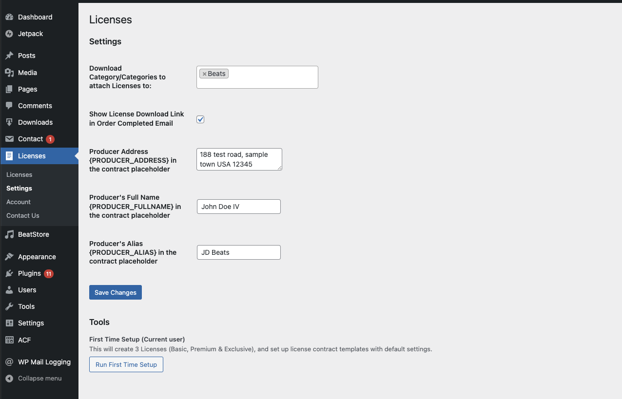Remove the Beats category tag
This screenshot has width=622, height=399.
pyautogui.click(x=205, y=74)
